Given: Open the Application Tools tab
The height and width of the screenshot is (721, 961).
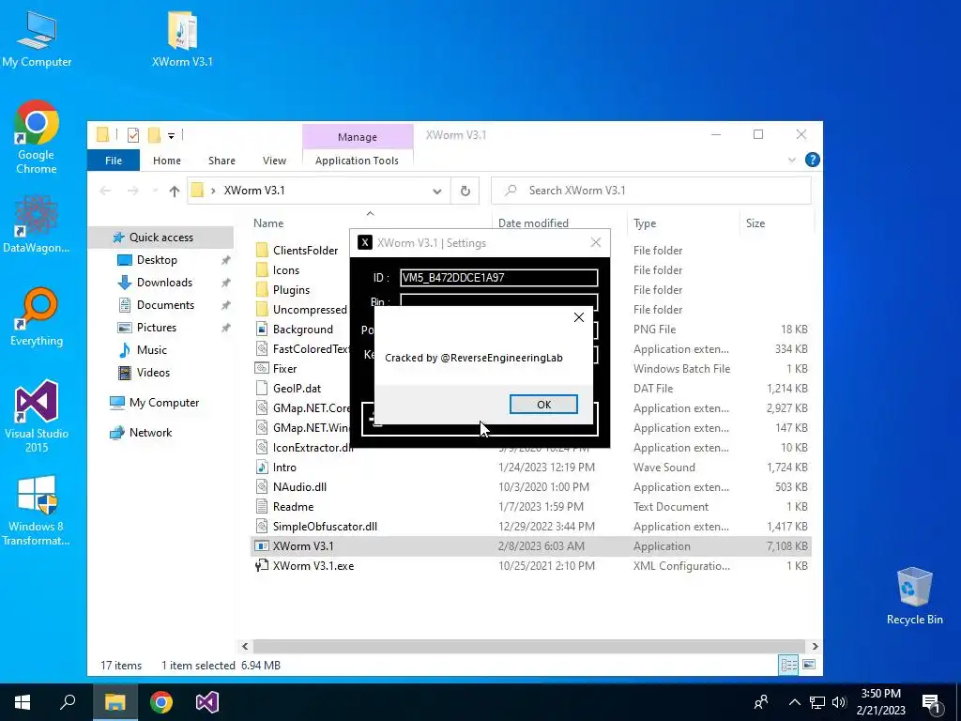Looking at the screenshot, I should [x=357, y=160].
